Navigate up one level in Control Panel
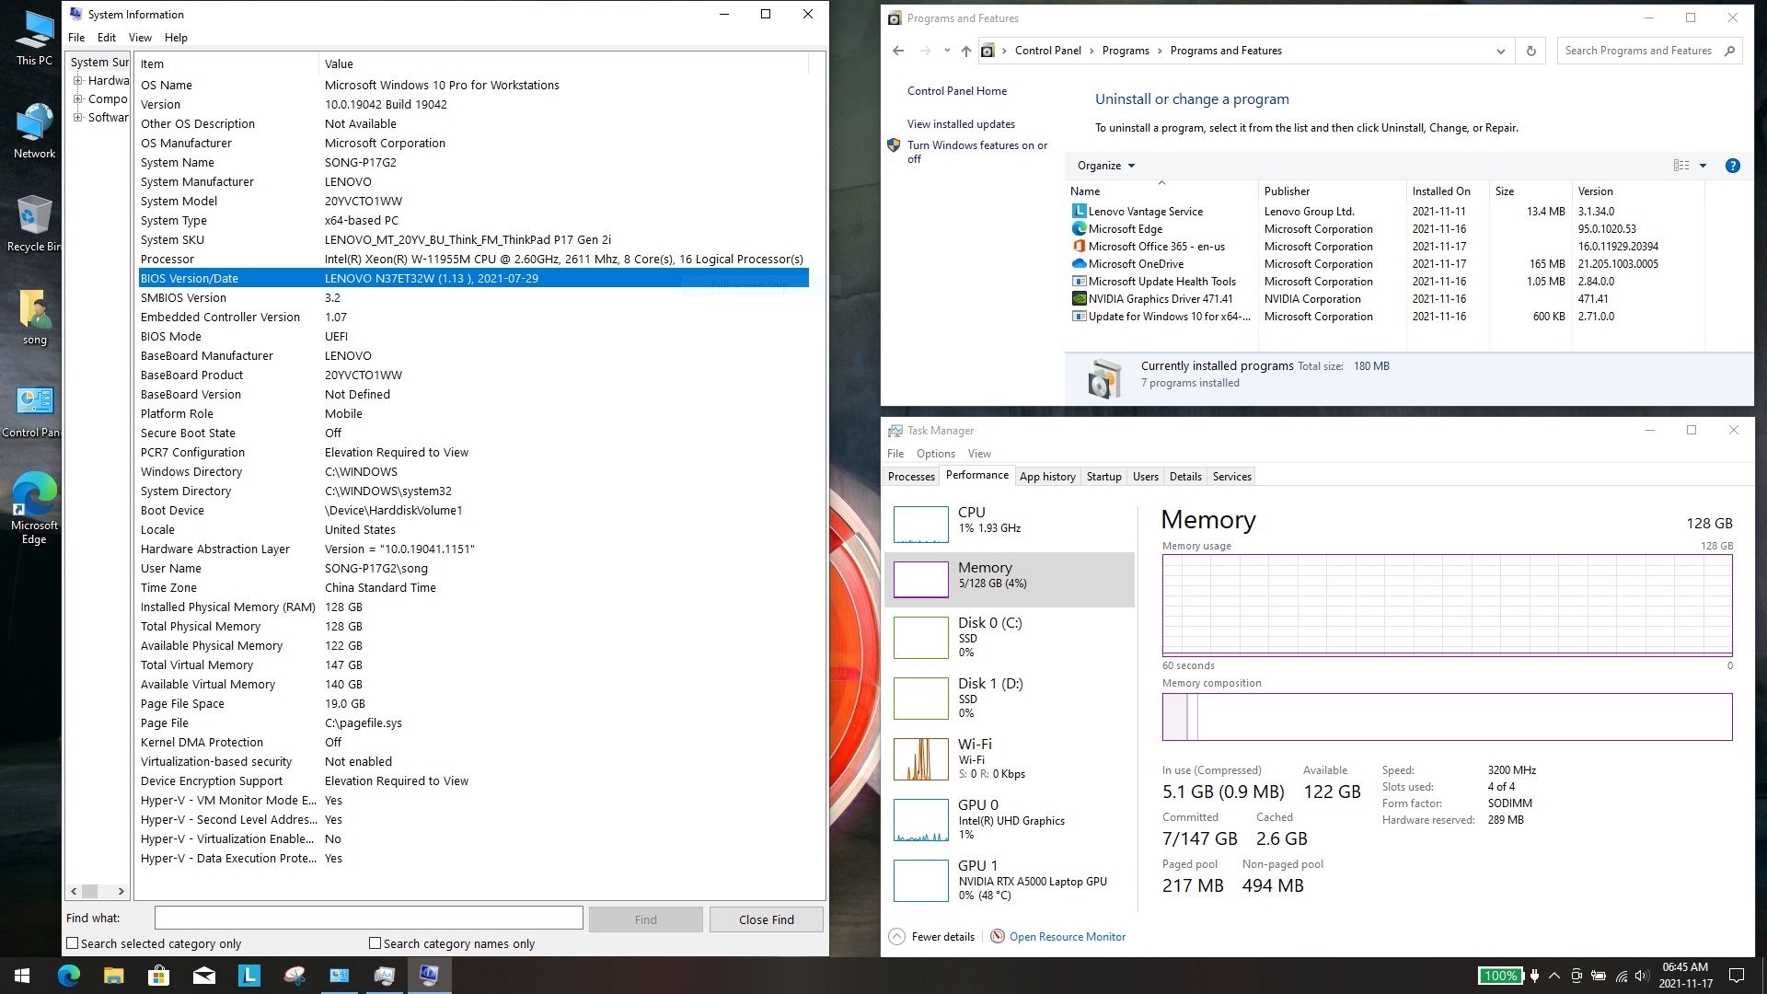This screenshot has width=1767, height=994. (965, 51)
